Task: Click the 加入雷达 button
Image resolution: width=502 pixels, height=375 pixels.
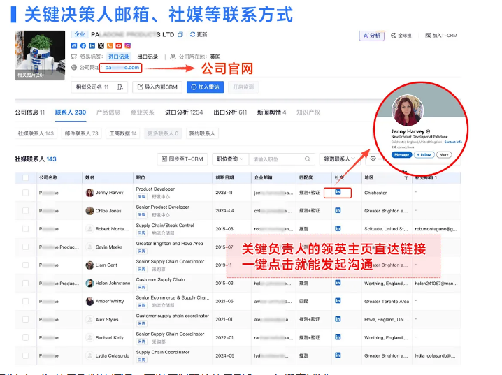Action: 206,87
